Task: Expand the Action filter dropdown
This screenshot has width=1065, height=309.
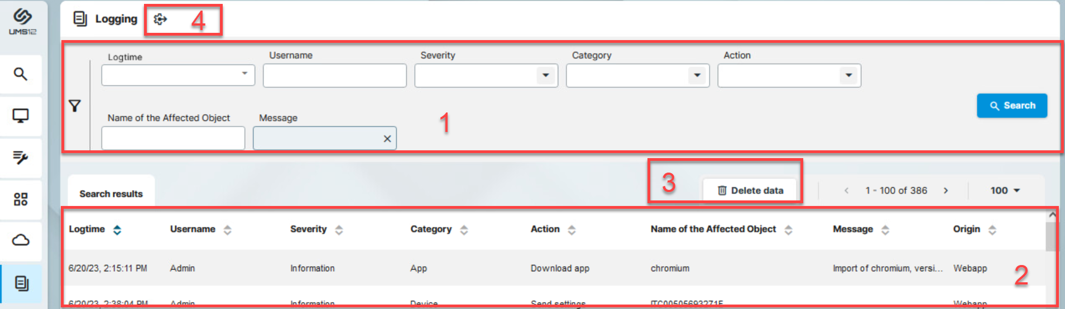Action: [848, 75]
